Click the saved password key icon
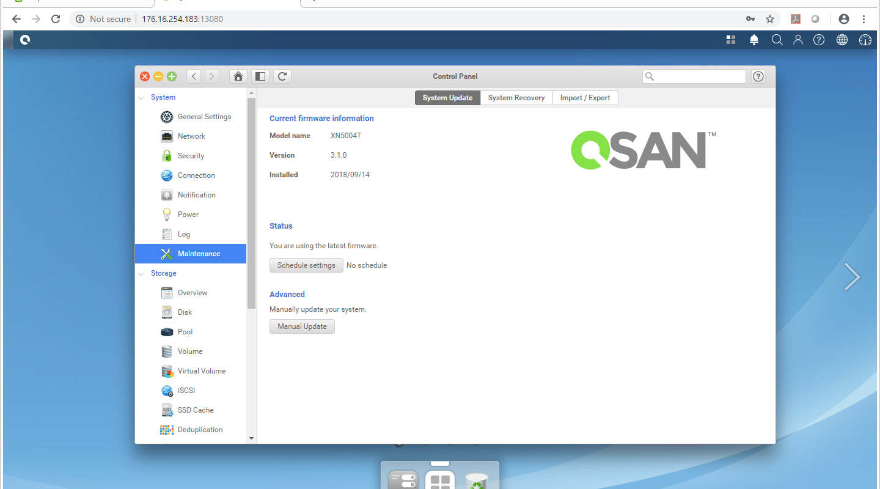Viewport: 880px width, 489px height. (750, 19)
